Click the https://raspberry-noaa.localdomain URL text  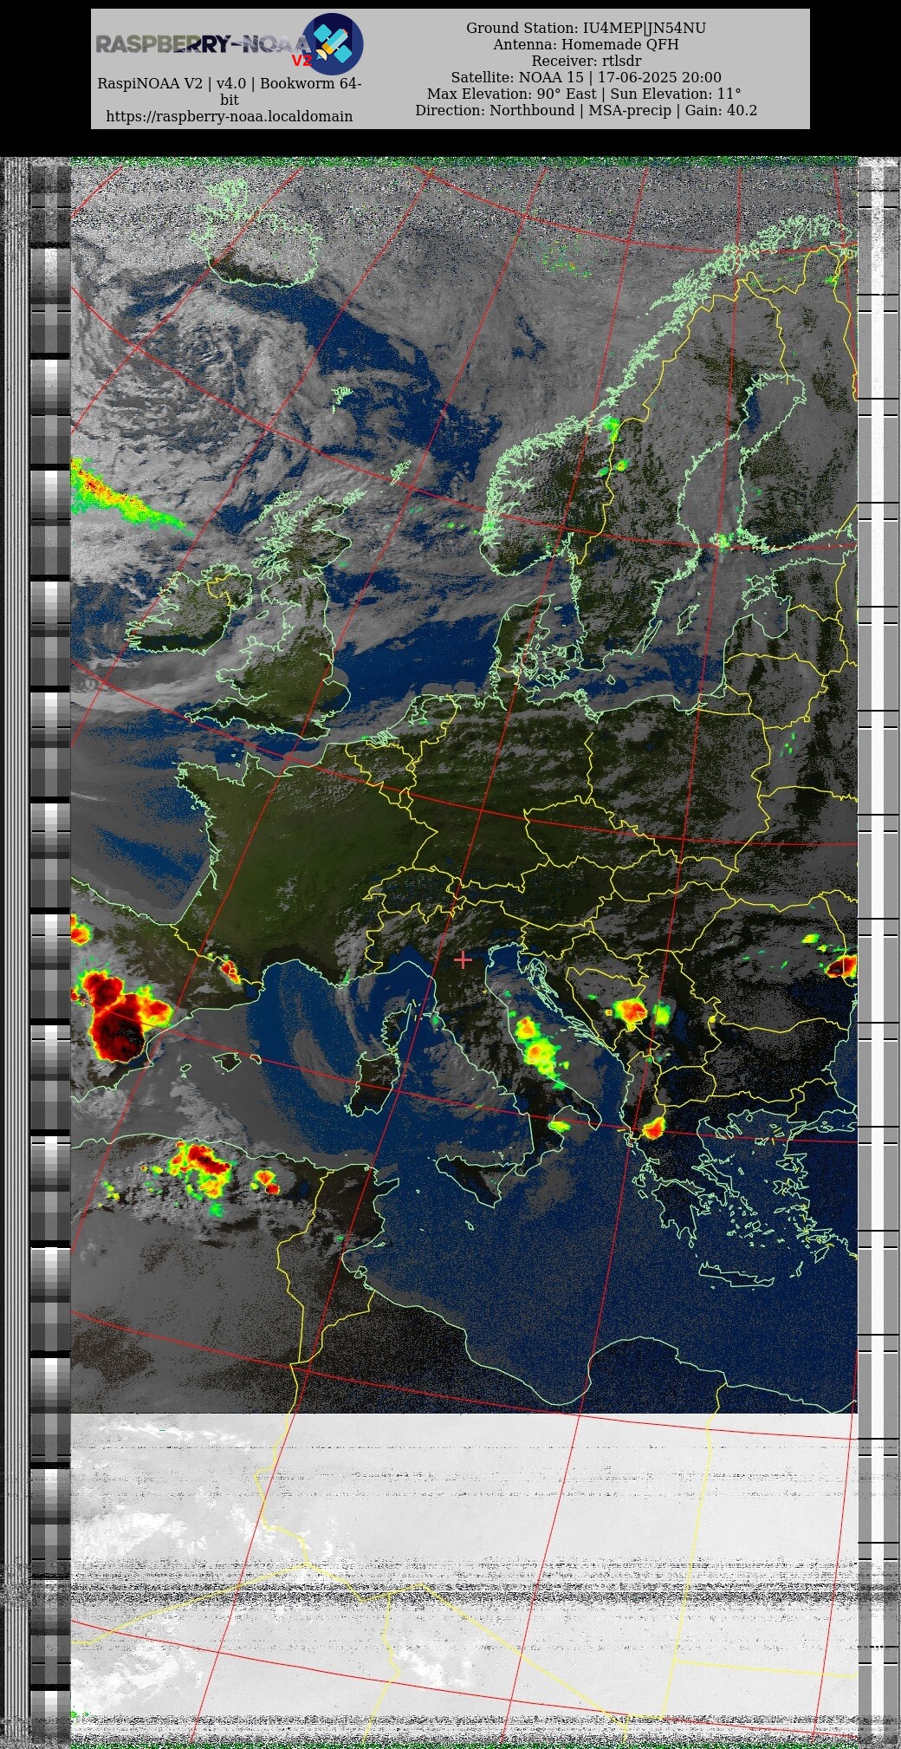point(230,116)
